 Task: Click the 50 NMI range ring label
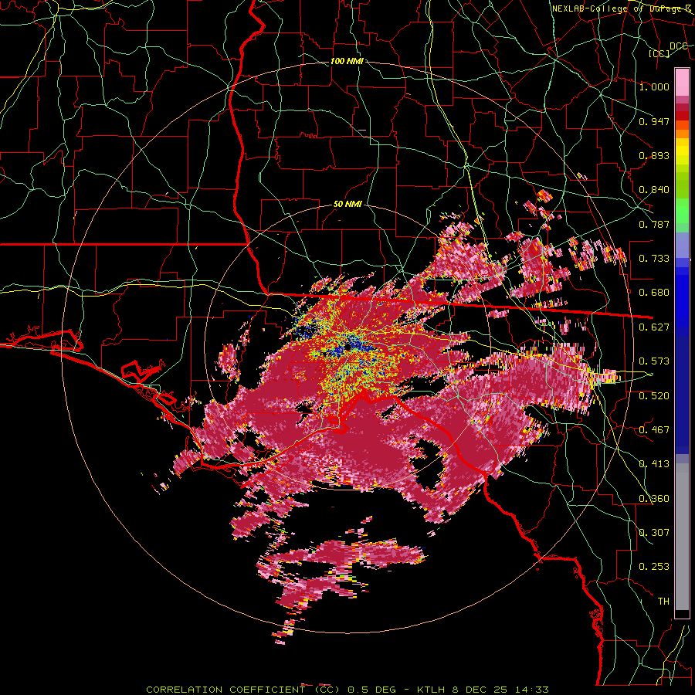[347, 205]
